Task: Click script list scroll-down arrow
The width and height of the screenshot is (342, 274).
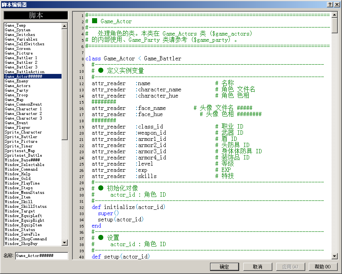Action: pyautogui.click(x=64, y=242)
